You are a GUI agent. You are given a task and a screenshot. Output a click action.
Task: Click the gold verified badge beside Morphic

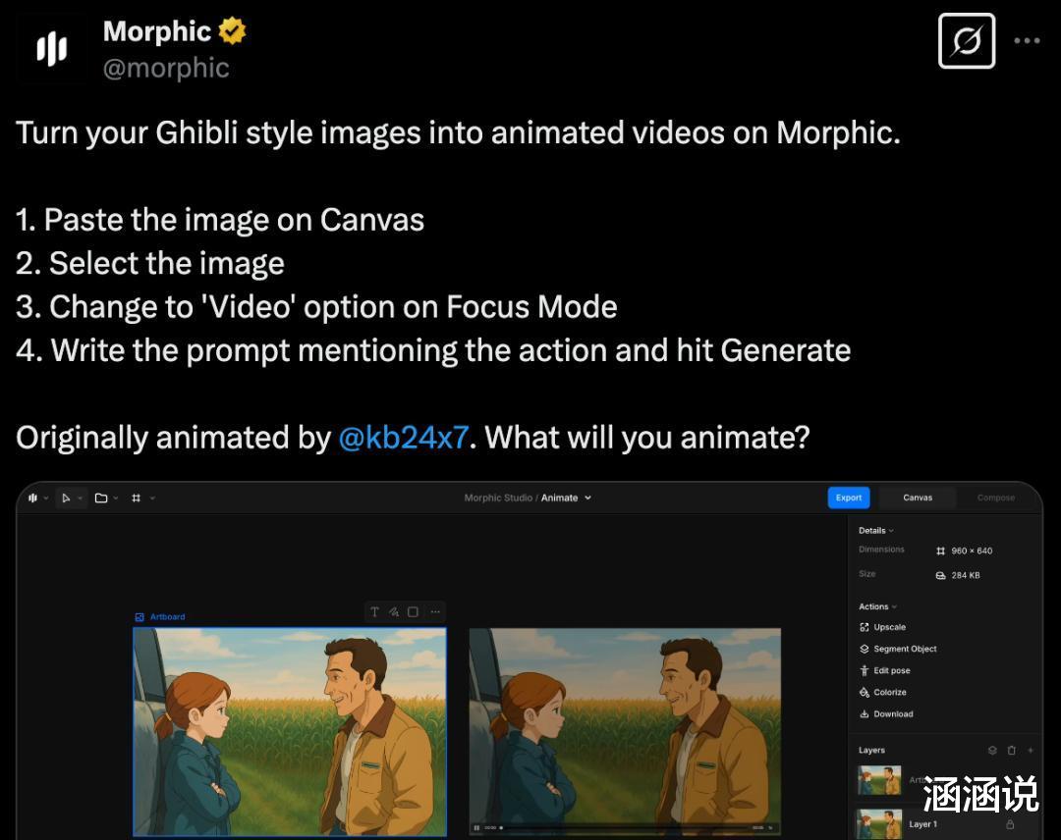point(232,31)
